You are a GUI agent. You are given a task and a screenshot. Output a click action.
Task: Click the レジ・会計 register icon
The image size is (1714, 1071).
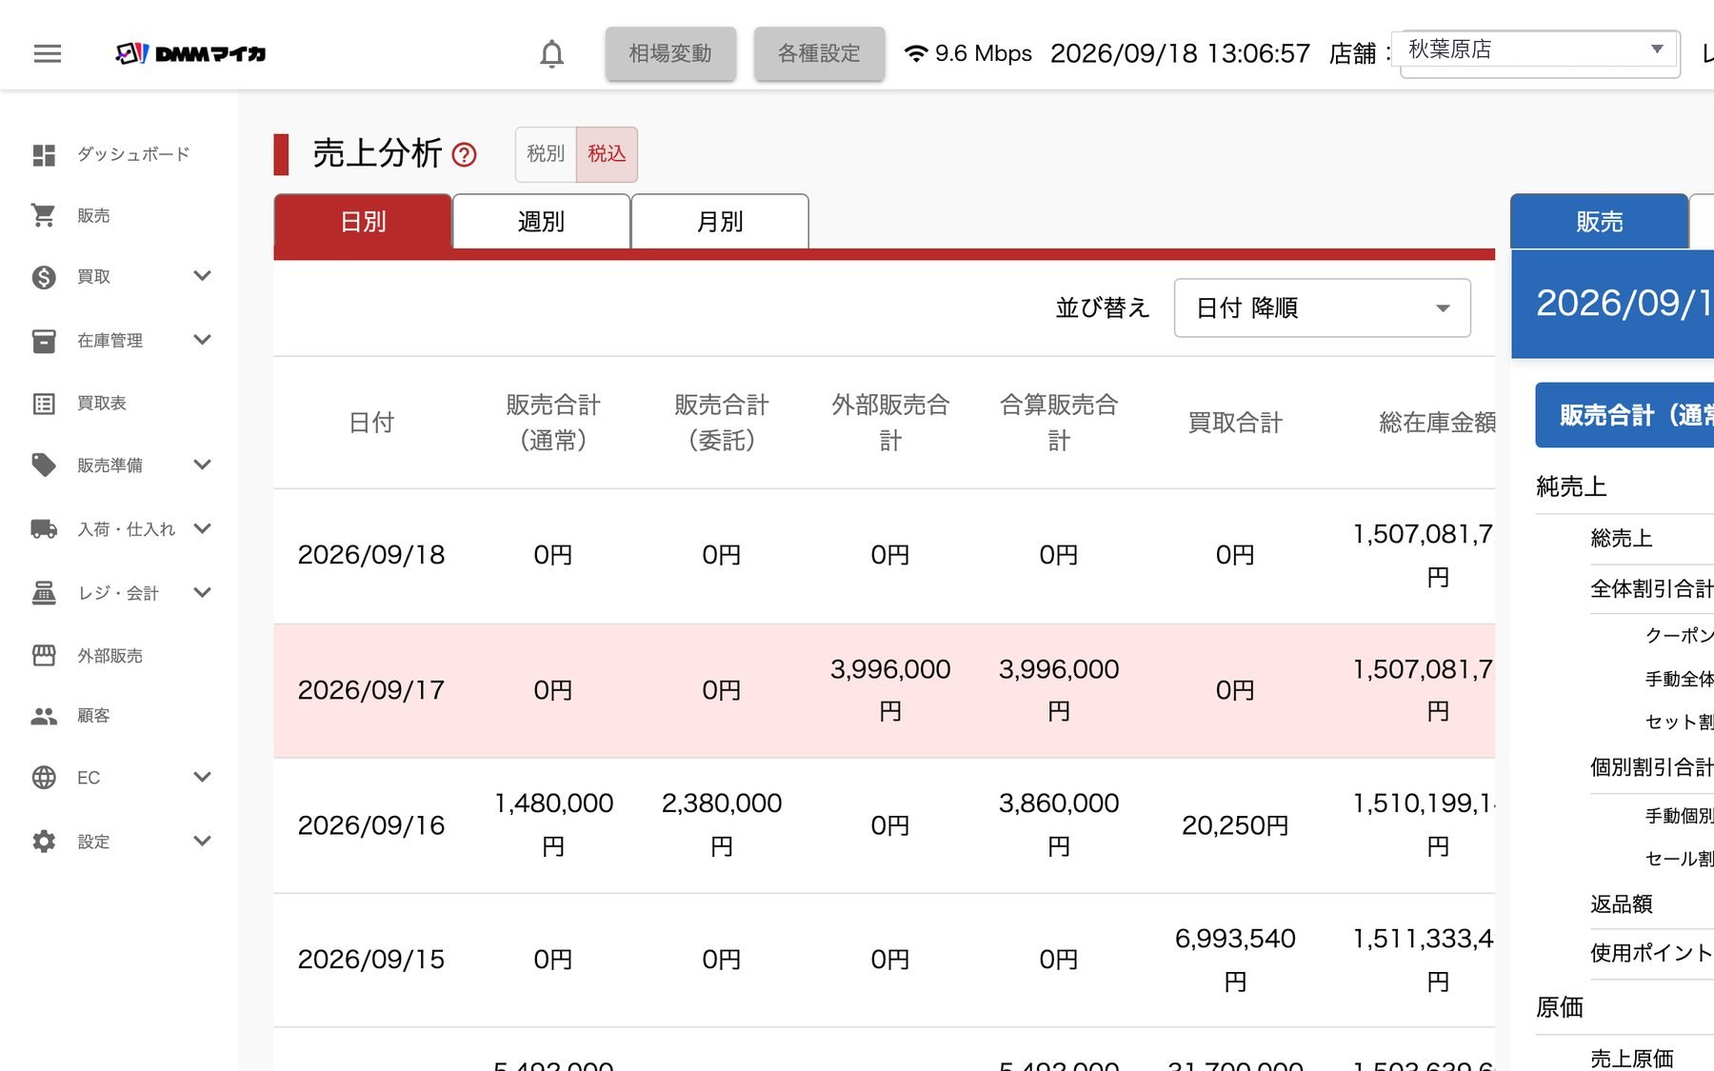[44, 592]
